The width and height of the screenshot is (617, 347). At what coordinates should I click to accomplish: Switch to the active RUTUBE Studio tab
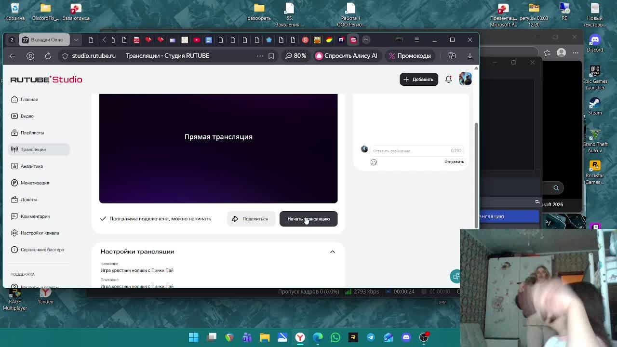click(x=353, y=40)
